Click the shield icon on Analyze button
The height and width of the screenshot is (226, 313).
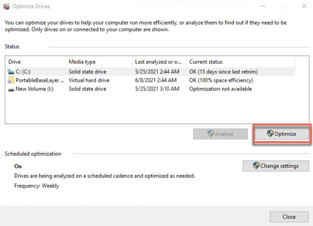click(x=211, y=134)
